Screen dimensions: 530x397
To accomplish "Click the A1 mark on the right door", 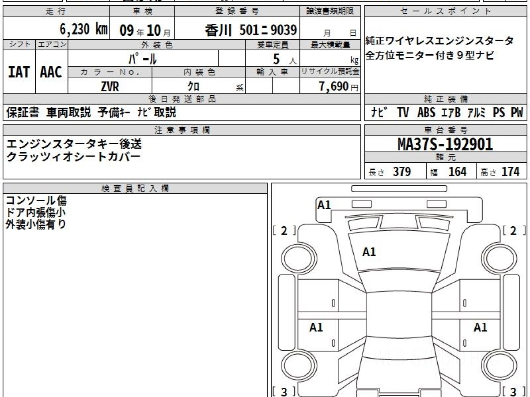I will [480, 327].
